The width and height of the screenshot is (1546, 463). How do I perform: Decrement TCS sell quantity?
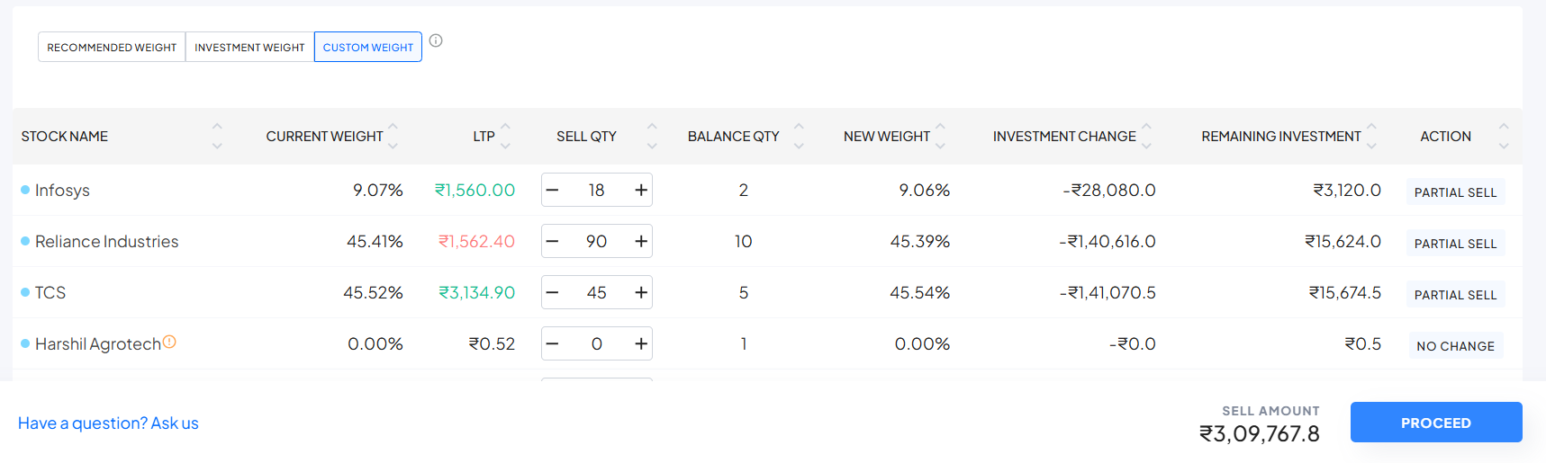[553, 292]
